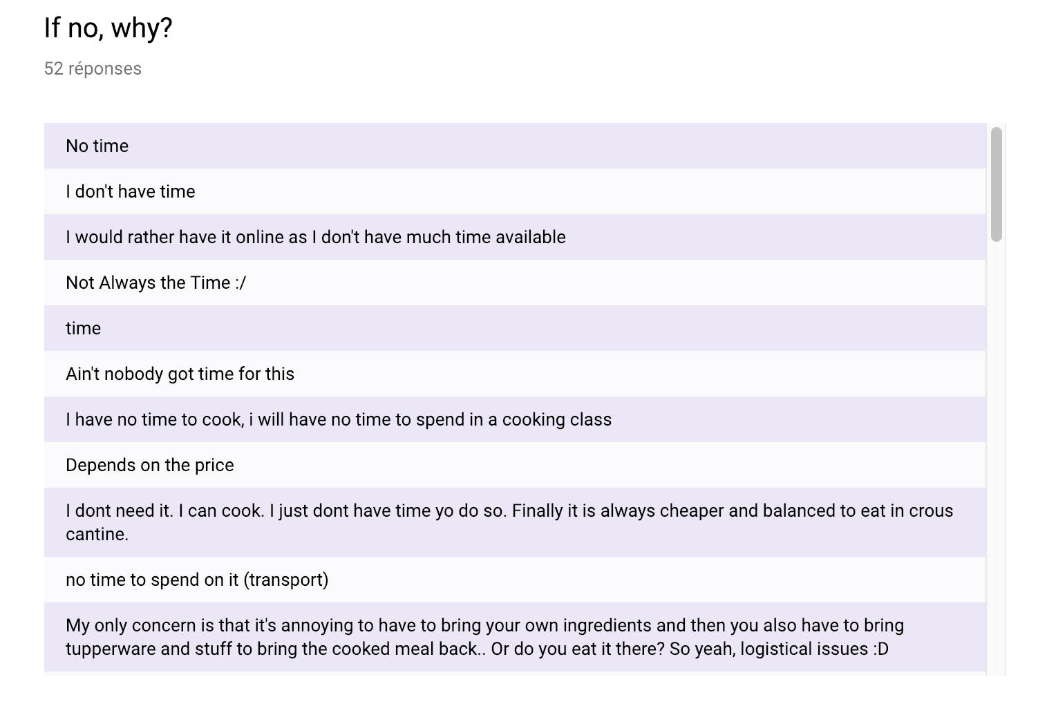
Task: Click the single-word 'time' response
Action: (x=515, y=328)
